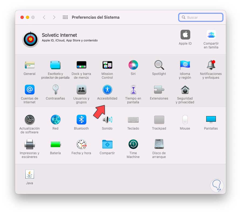Image resolution: width=241 pixels, height=214 pixels.
Task: Focus the Buscar search field
Action: pyautogui.click(x=201, y=17)
